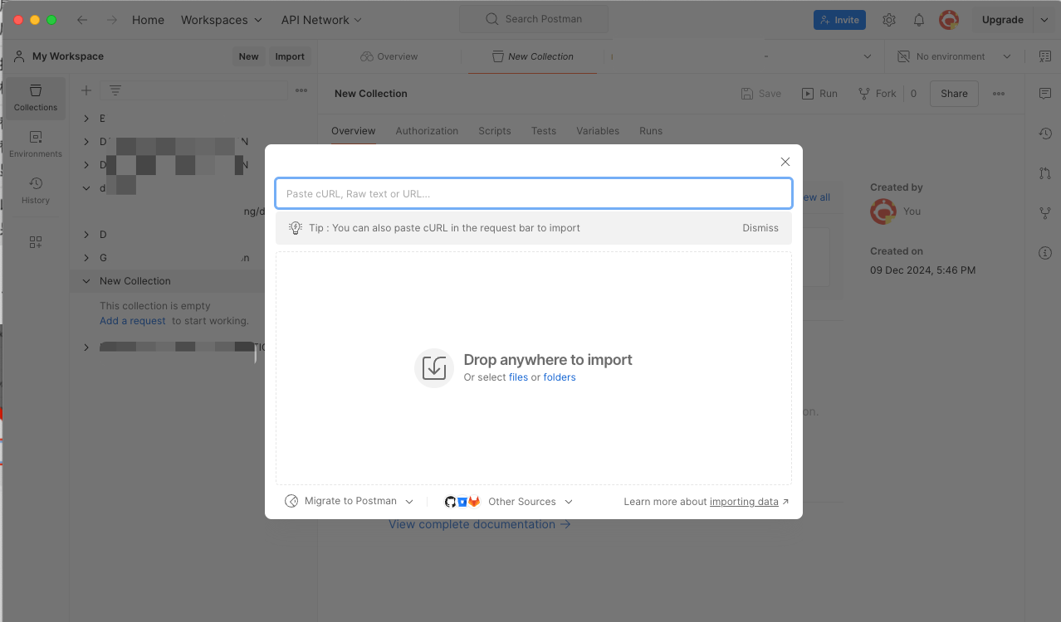Click the My Workspace title
The width and height of the screenshot is (1061, 622).
tap(68, 56)
